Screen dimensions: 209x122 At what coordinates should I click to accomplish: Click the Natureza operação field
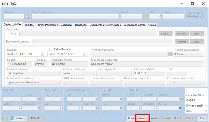point(129,54)
